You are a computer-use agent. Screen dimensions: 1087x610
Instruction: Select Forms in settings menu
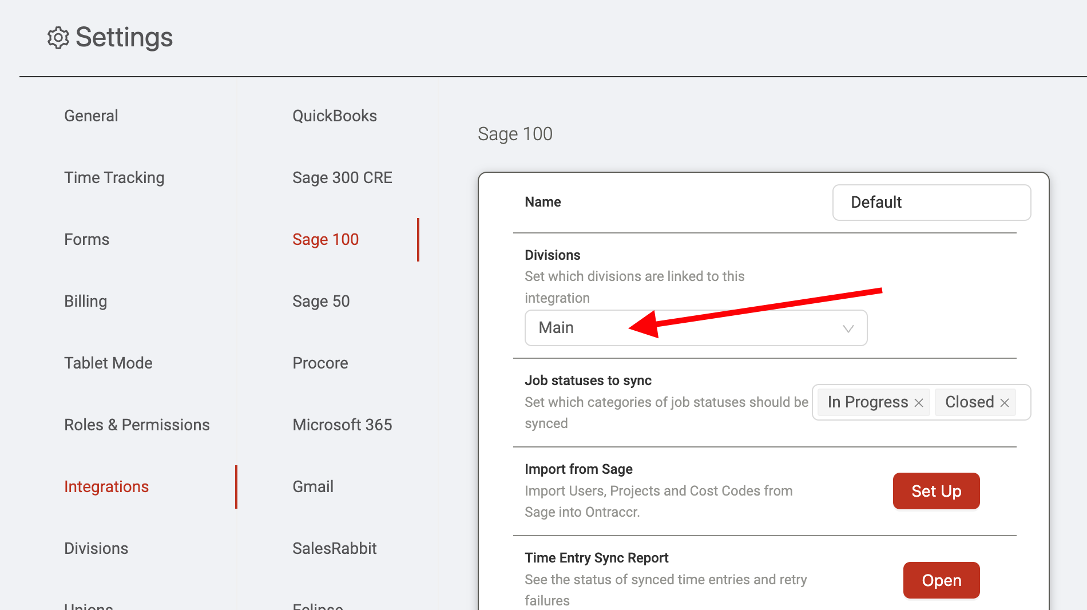click(86, 239)
